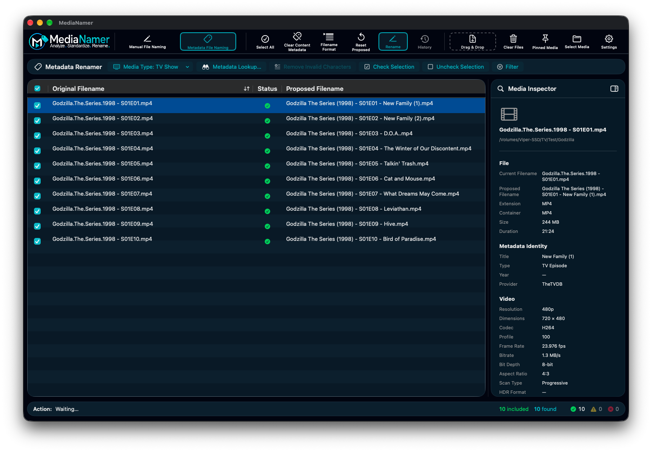
Task: Open the Filter button
Action: tap(508, 67)
